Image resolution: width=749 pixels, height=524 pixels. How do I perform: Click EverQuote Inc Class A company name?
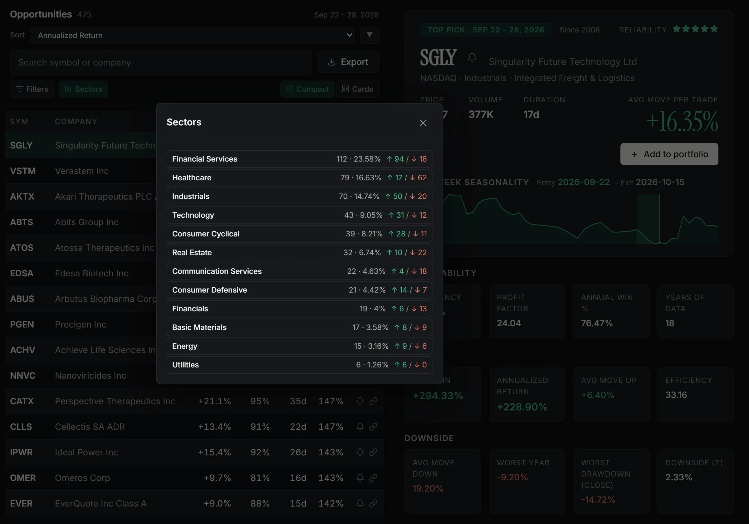pyautogui.click(x=100, y=503)
